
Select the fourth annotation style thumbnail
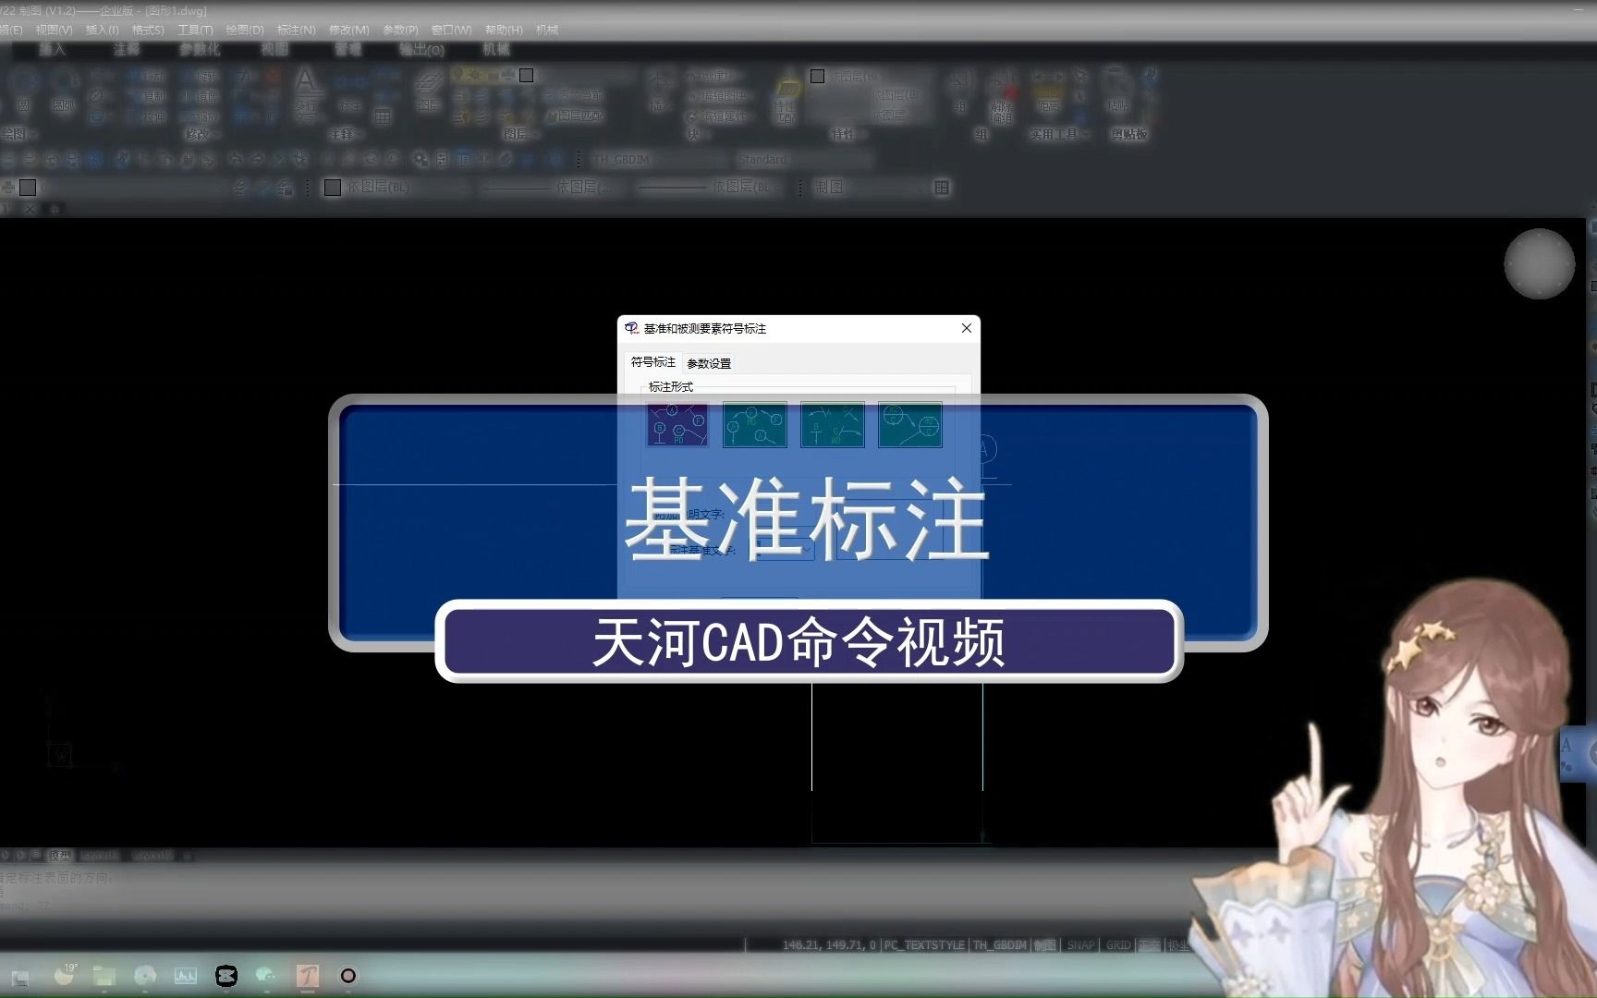pyautogui.click(x=910, y=424)
